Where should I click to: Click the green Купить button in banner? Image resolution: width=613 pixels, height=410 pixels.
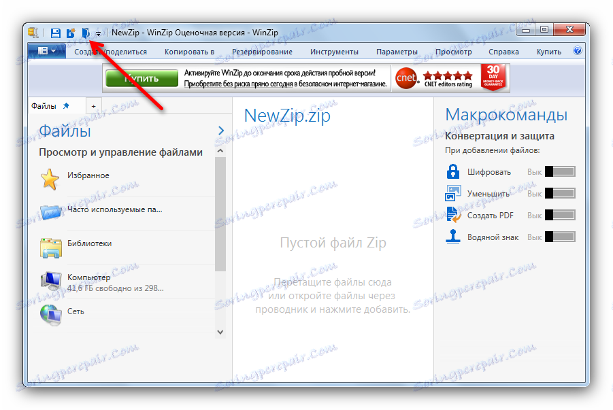(x=142, y=78)
